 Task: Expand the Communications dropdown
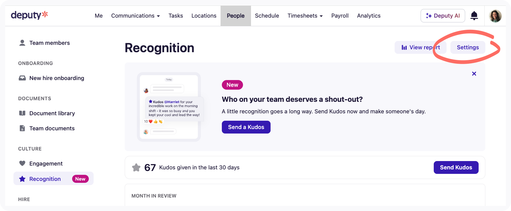135,16
